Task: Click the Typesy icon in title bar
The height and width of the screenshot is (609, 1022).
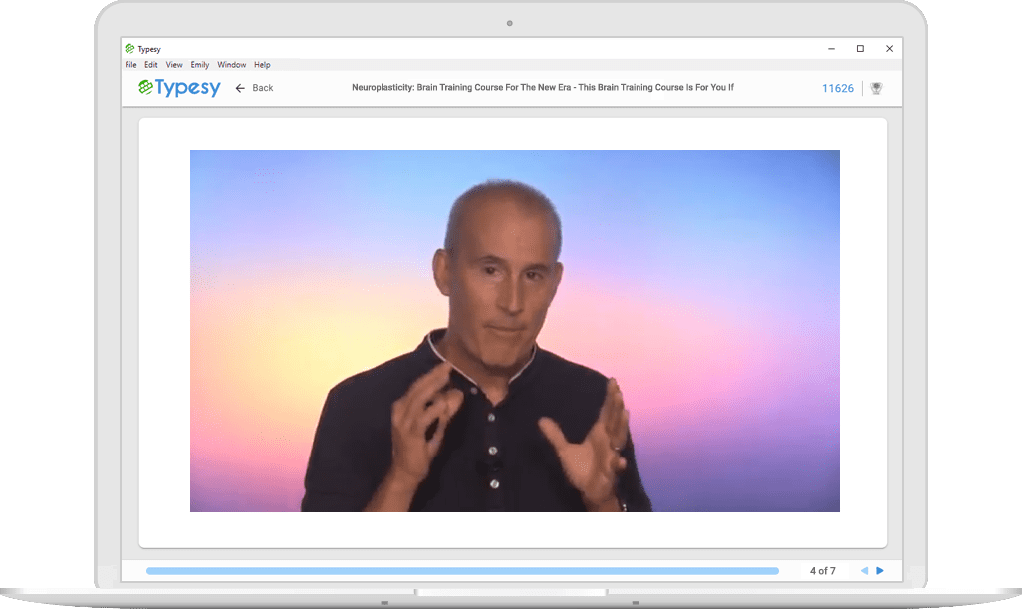Action: [x=129, y=48]
